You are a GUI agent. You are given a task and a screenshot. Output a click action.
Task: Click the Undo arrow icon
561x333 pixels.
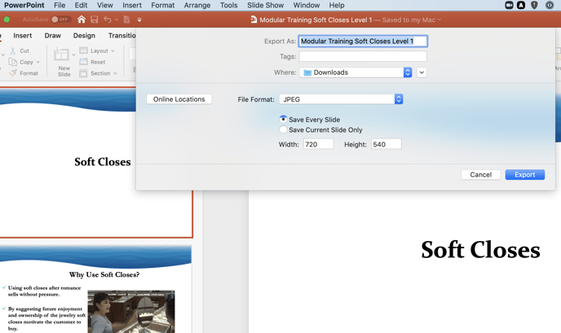point(107,20)
